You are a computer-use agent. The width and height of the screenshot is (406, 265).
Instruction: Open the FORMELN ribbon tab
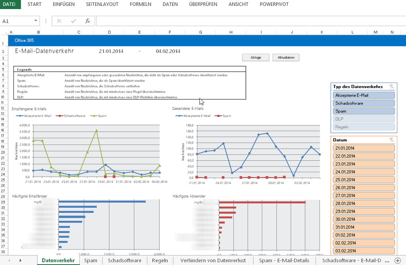[x=141, y=4]
